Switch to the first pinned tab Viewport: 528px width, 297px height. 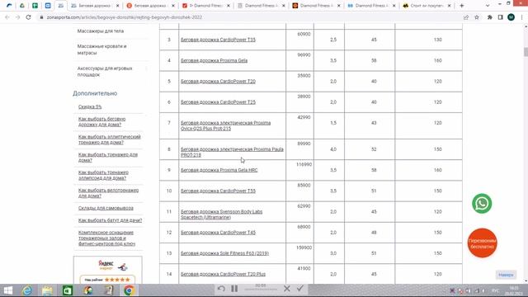click(x=9, y=6)
